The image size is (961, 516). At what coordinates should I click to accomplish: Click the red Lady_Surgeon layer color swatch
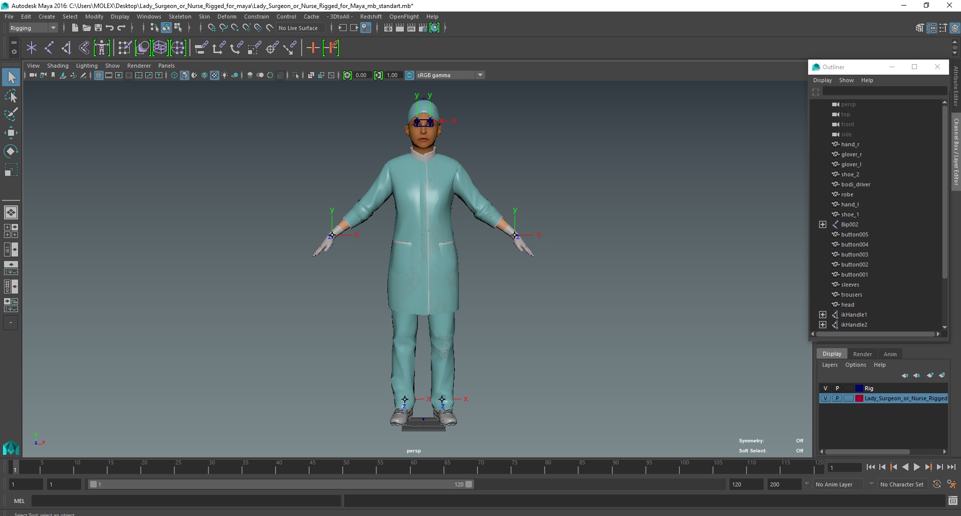click(859, 398)
